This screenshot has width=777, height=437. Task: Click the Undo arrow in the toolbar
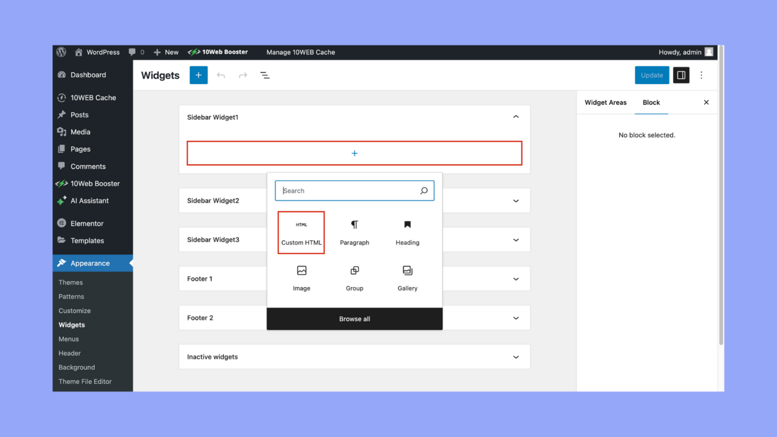pos(220,75)
